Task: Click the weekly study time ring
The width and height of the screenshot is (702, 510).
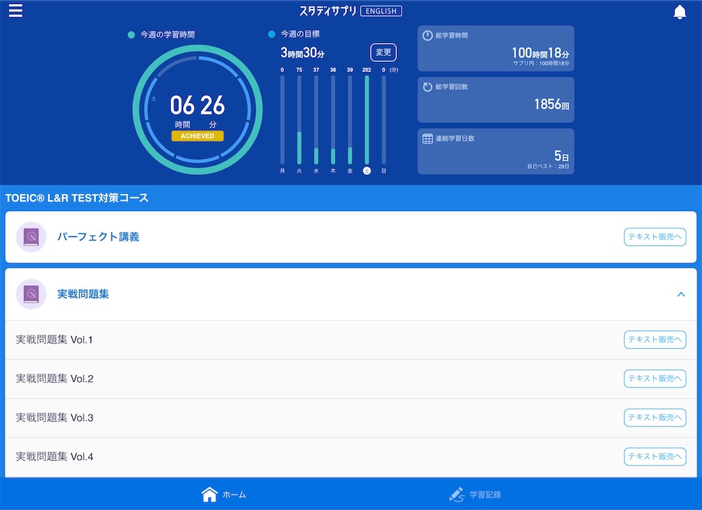Action: tap(197, 109)
